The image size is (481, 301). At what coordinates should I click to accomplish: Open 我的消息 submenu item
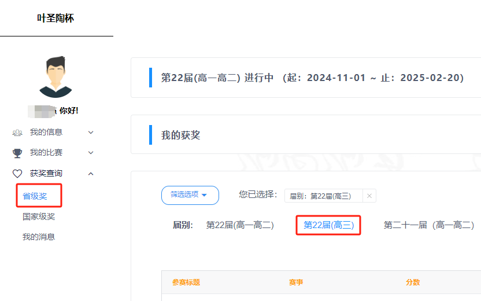39,237
